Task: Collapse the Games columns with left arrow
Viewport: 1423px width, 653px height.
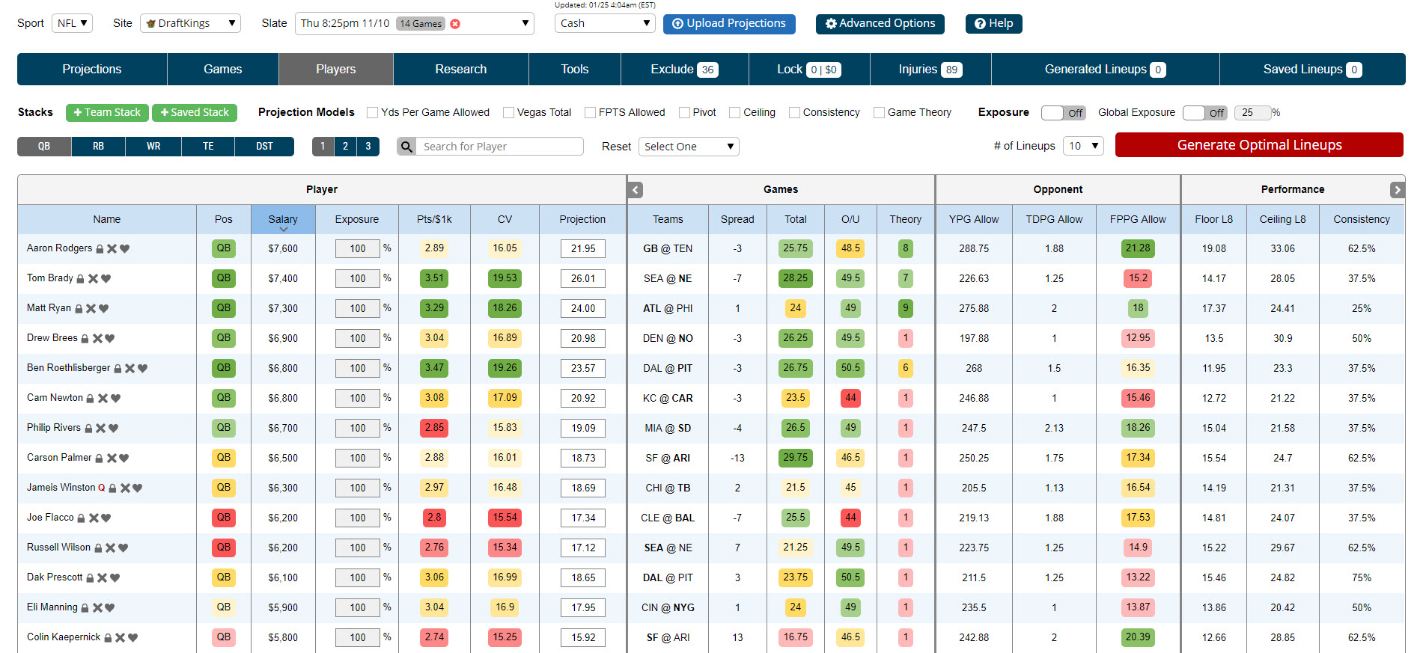Action: [x=636, y=190]
